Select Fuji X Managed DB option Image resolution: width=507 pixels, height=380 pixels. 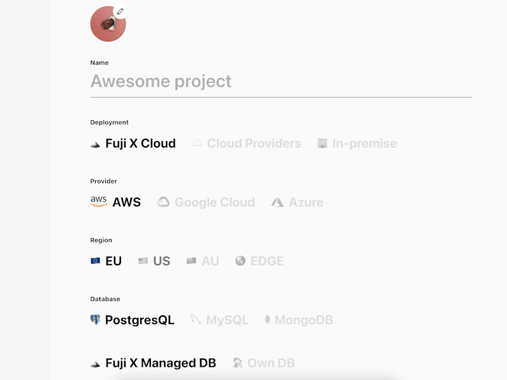[x=153, y=363]
